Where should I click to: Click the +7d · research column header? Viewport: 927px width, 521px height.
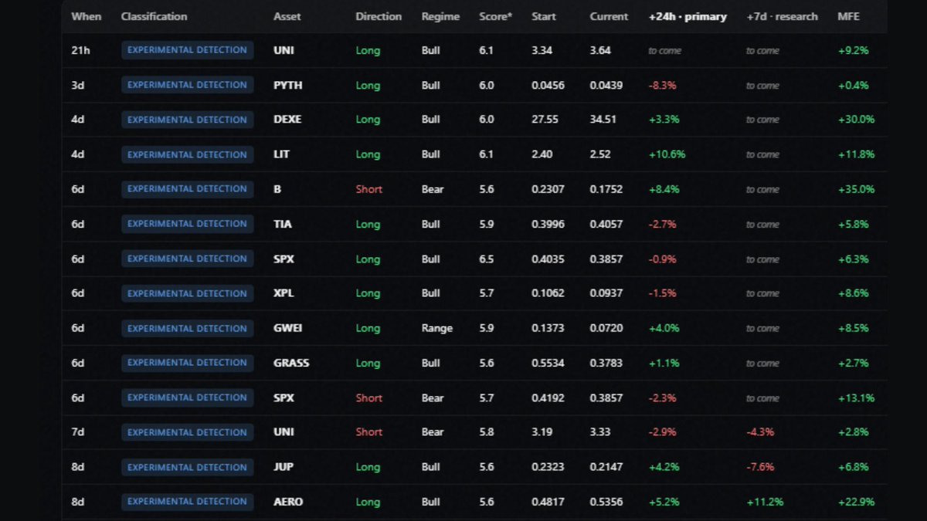782,16
